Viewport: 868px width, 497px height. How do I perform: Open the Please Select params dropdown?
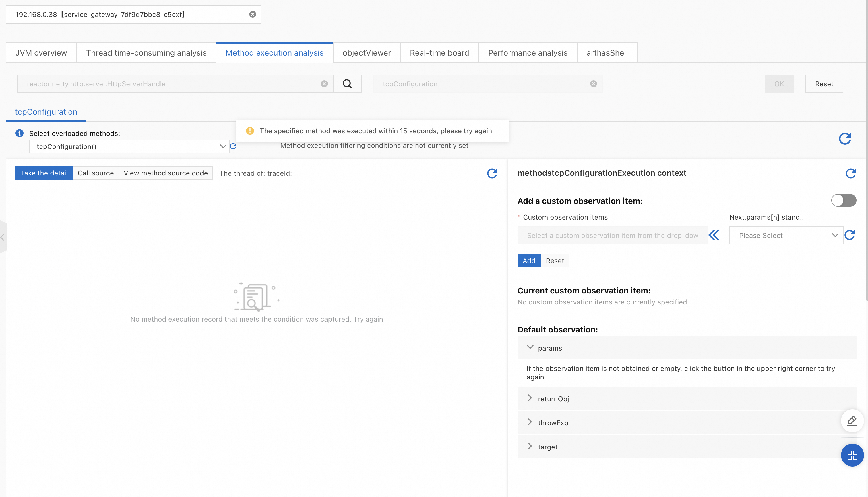coord(786,235)
